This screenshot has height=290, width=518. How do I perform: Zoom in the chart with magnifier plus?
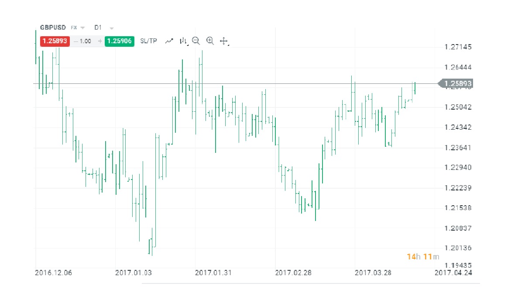click(210, 41)
